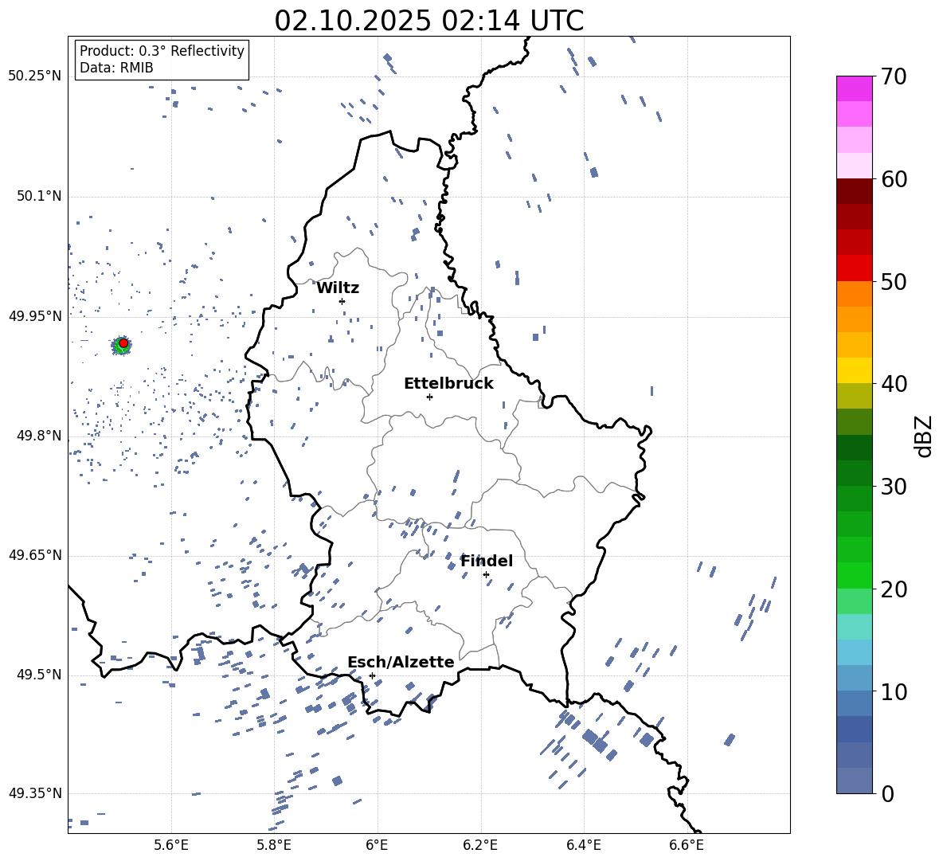This screenshot has width=943, height=861.
Task: Click the 6°E longitude label
Action: (377, 845)
